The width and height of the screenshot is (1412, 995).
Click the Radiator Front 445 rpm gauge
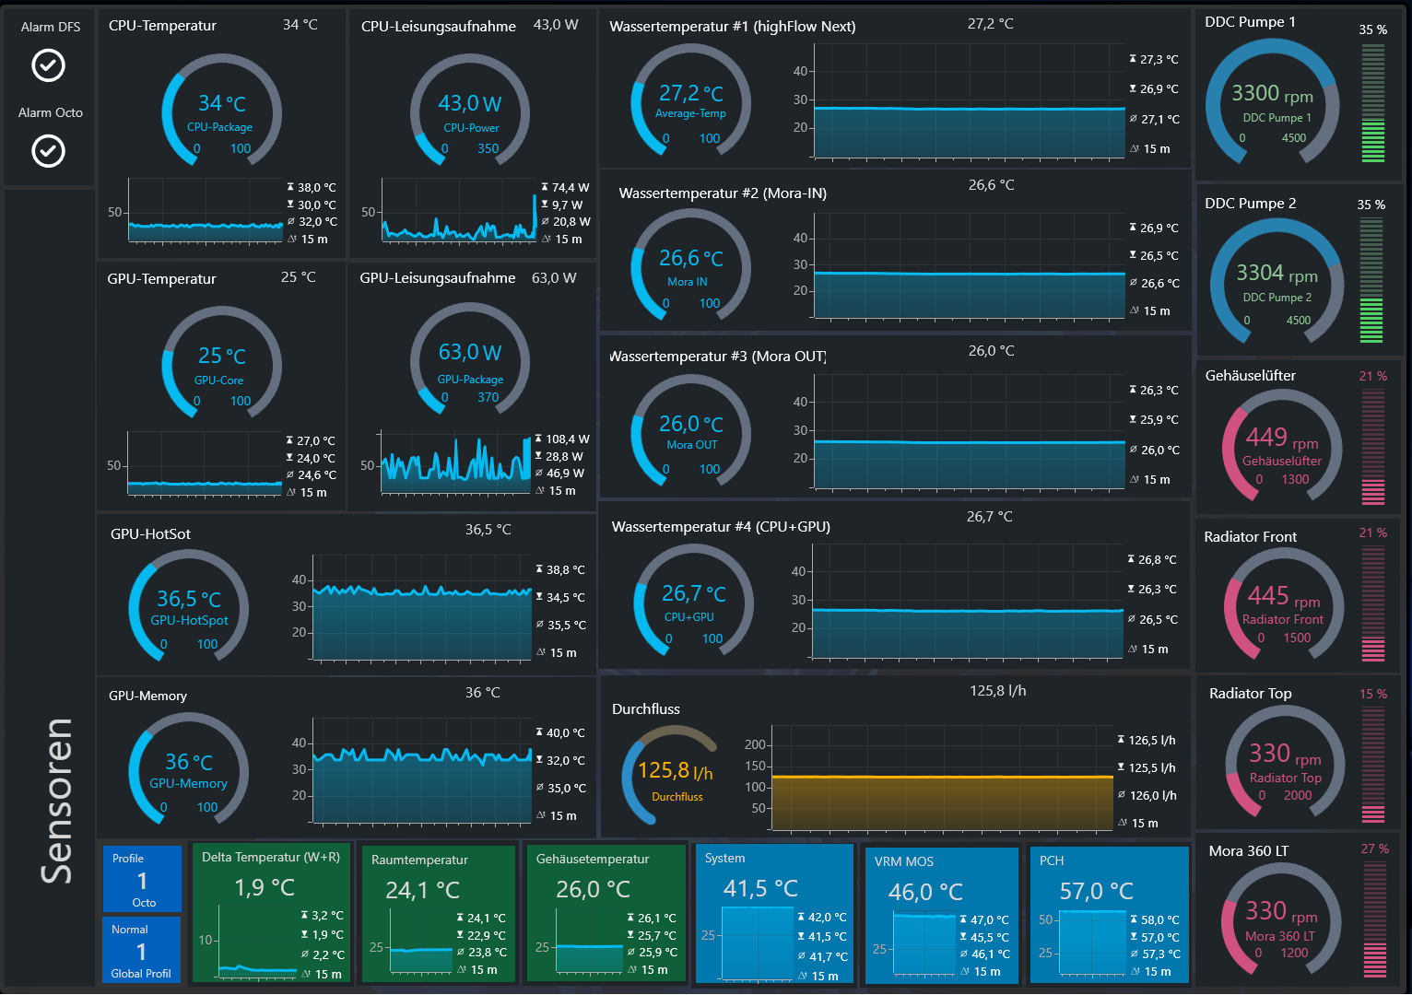tap(1284, 605)
